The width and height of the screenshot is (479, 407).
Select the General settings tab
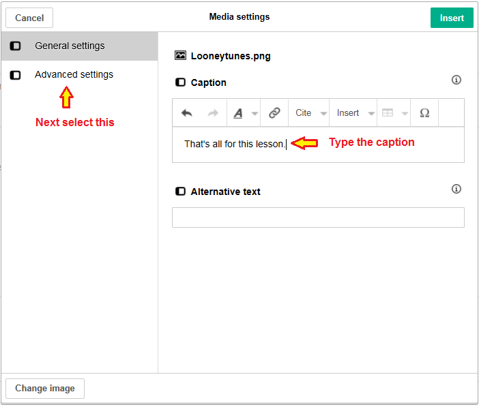70,46
